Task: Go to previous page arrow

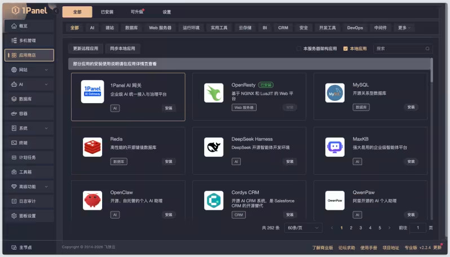Action: pos(332,228)
